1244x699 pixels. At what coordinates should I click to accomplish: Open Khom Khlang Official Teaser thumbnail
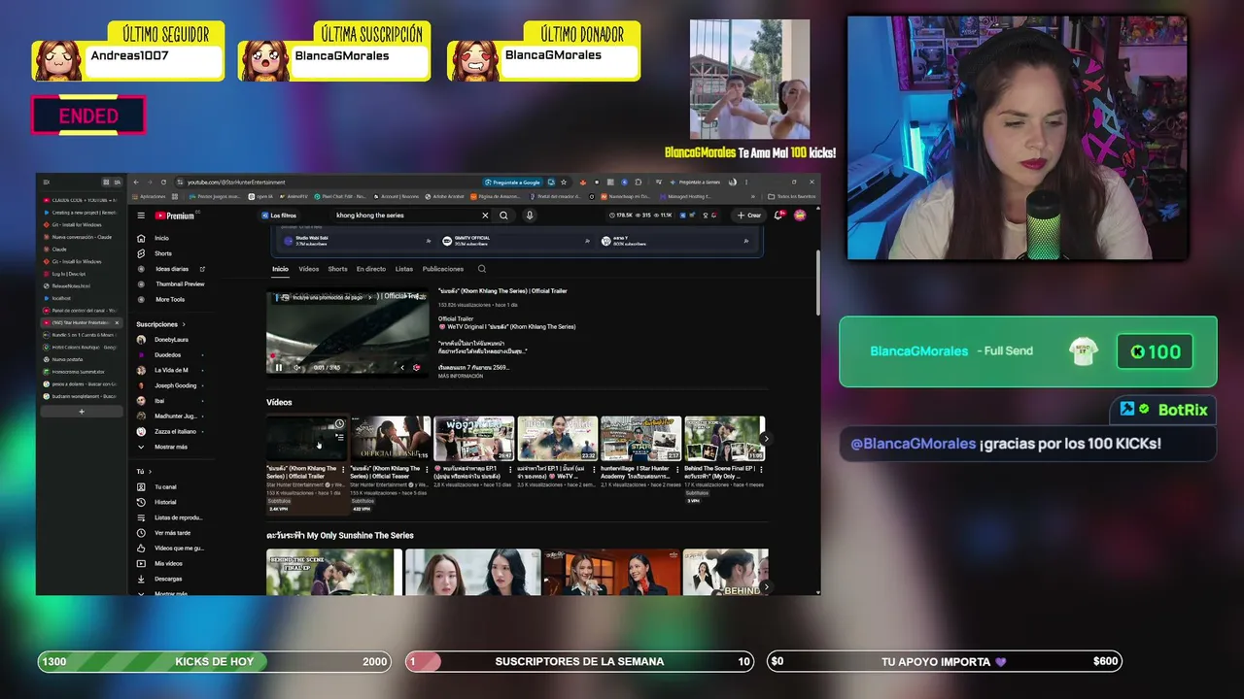tap(390, 438)
